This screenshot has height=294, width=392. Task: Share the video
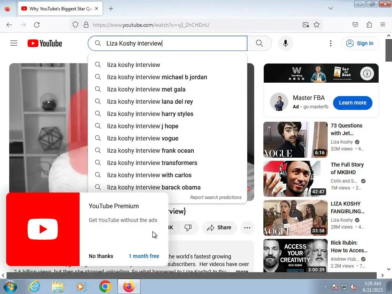pos(219,227)
